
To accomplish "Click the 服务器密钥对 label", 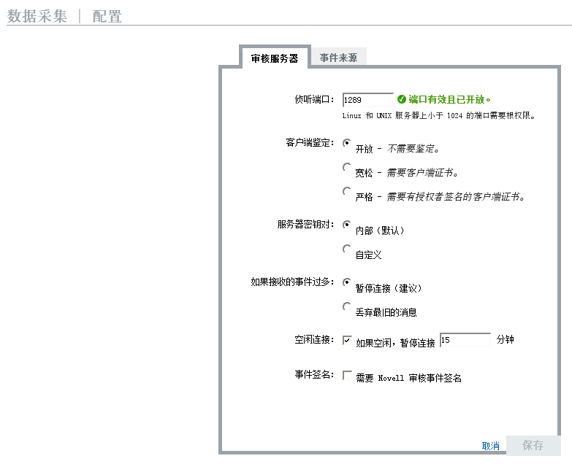I will tap(305, 225).
